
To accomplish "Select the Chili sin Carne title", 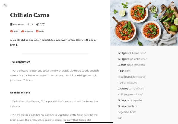I will pos(30,15).
